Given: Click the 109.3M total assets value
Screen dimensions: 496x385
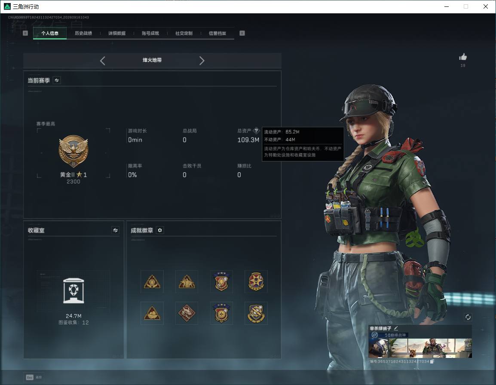Looking at the screenshot, I should (x=248, y=140).
